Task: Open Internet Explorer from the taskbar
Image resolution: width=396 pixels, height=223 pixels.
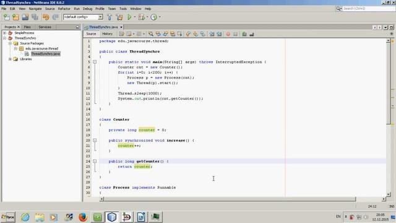Action: click(x=25, y=217)
